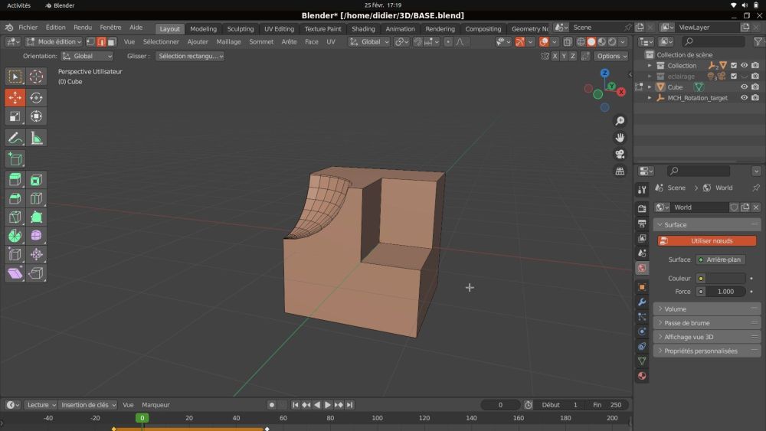Select the Bevel tool
This screenshot has width=766, height=431.
coord(15,198)
